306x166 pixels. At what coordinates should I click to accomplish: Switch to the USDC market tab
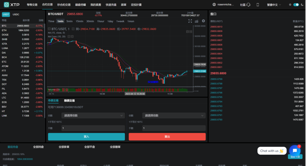pos(16,14)
